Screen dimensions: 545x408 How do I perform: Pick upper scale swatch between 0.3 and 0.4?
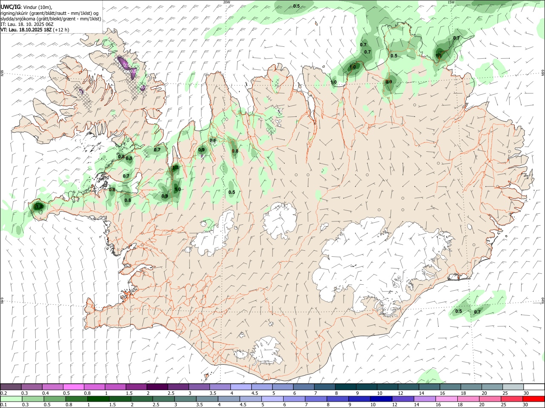32,387
